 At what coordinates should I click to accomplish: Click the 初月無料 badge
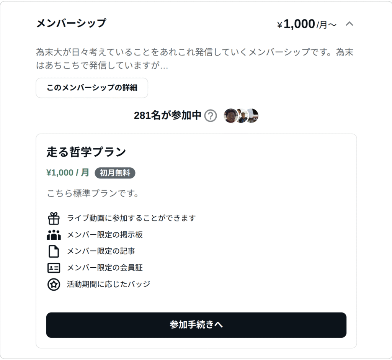115,173
